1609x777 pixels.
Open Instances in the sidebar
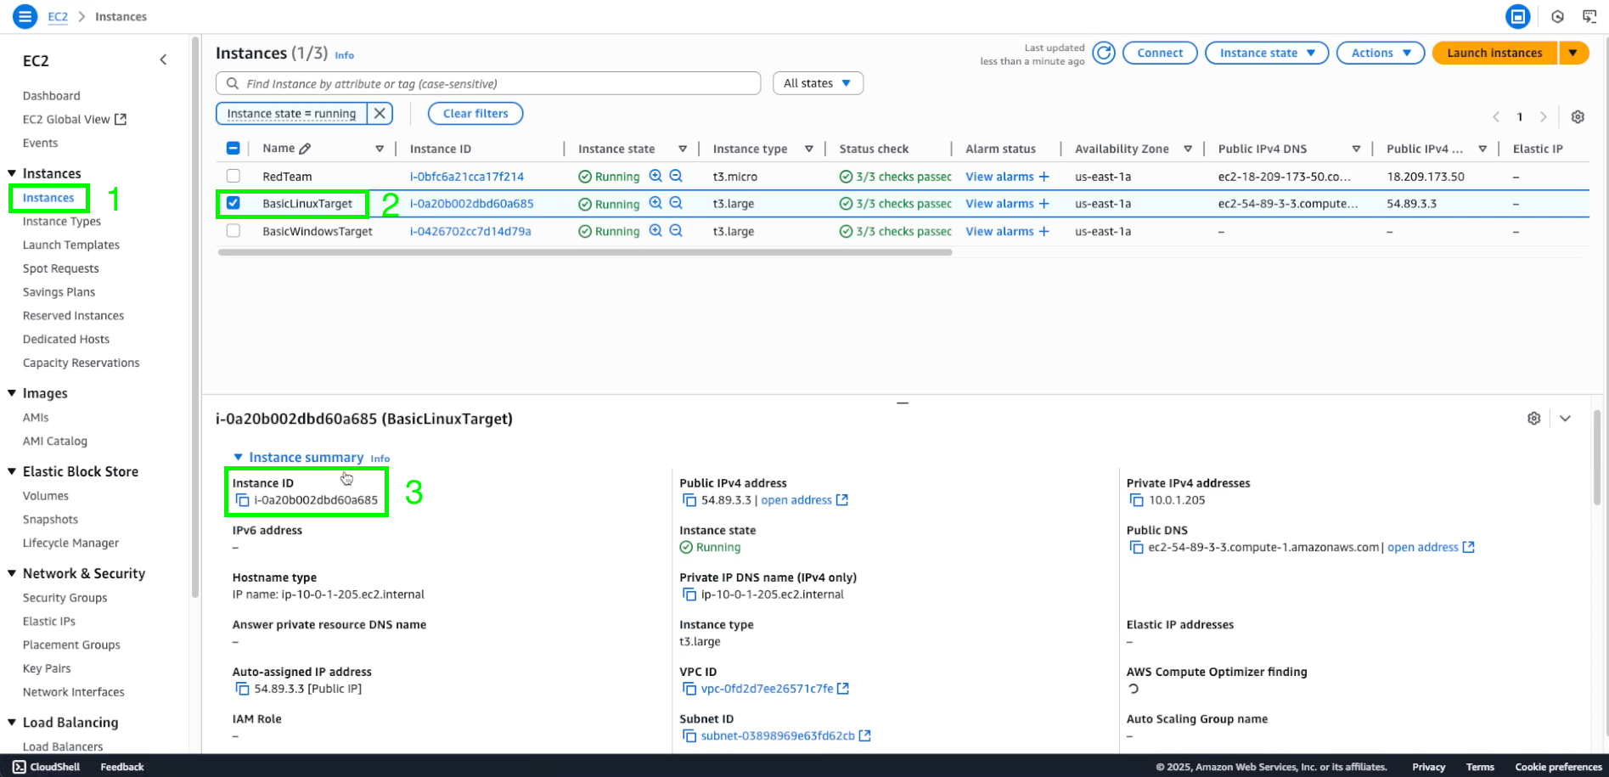(x=48, y=198)
